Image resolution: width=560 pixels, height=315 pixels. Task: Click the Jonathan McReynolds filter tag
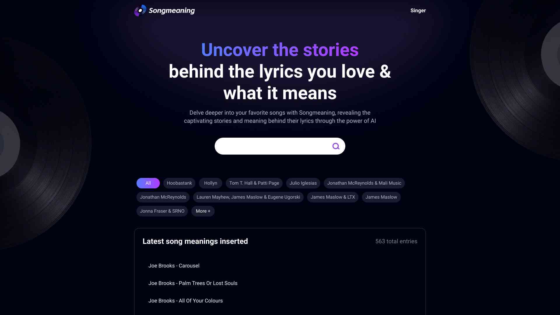coord(163,197)
